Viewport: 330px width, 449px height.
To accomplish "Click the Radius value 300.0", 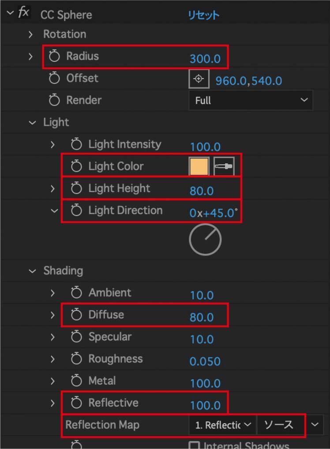I will (205, 59).
